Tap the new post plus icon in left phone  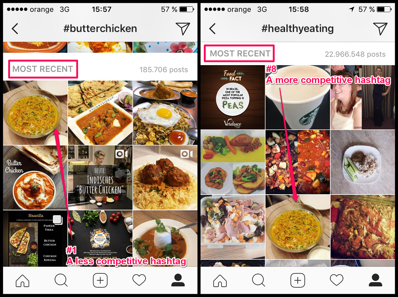coord(100,281)
